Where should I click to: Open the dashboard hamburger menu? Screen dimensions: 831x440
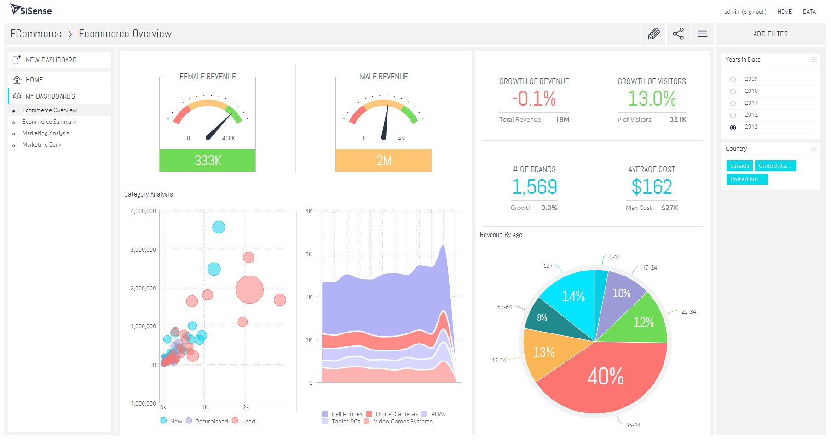coord(702,34)
